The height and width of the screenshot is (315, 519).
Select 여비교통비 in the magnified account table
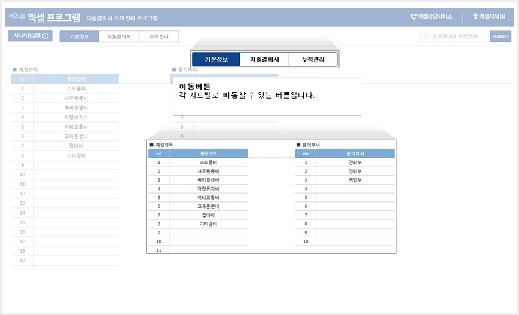tap(208, 197)
